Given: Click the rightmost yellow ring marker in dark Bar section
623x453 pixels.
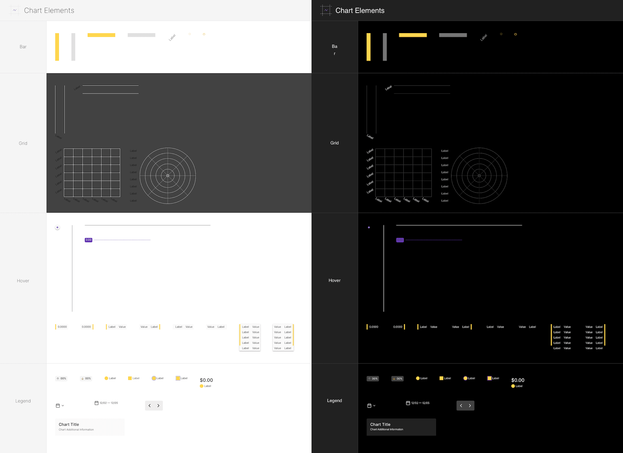Looking at the screenshot, I should pos(515,34).
